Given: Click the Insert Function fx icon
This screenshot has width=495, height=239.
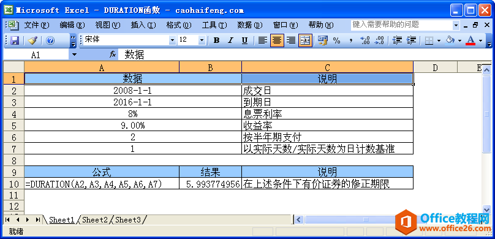Looking at the screenshot, I should [x=113, y=55].
